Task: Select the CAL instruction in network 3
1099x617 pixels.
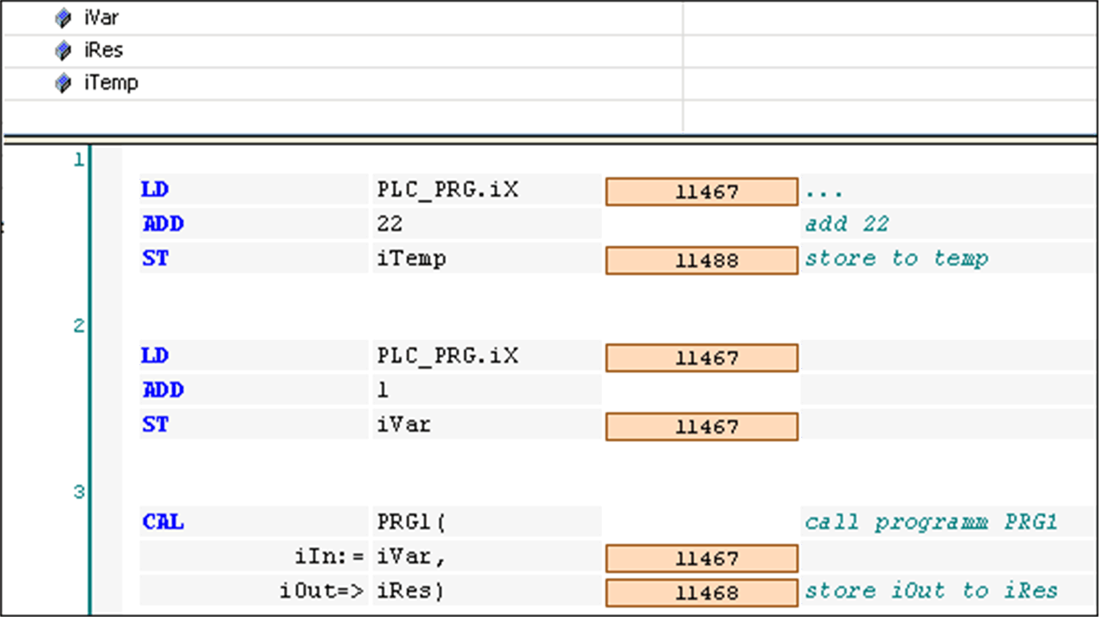Action: (163, 522)
